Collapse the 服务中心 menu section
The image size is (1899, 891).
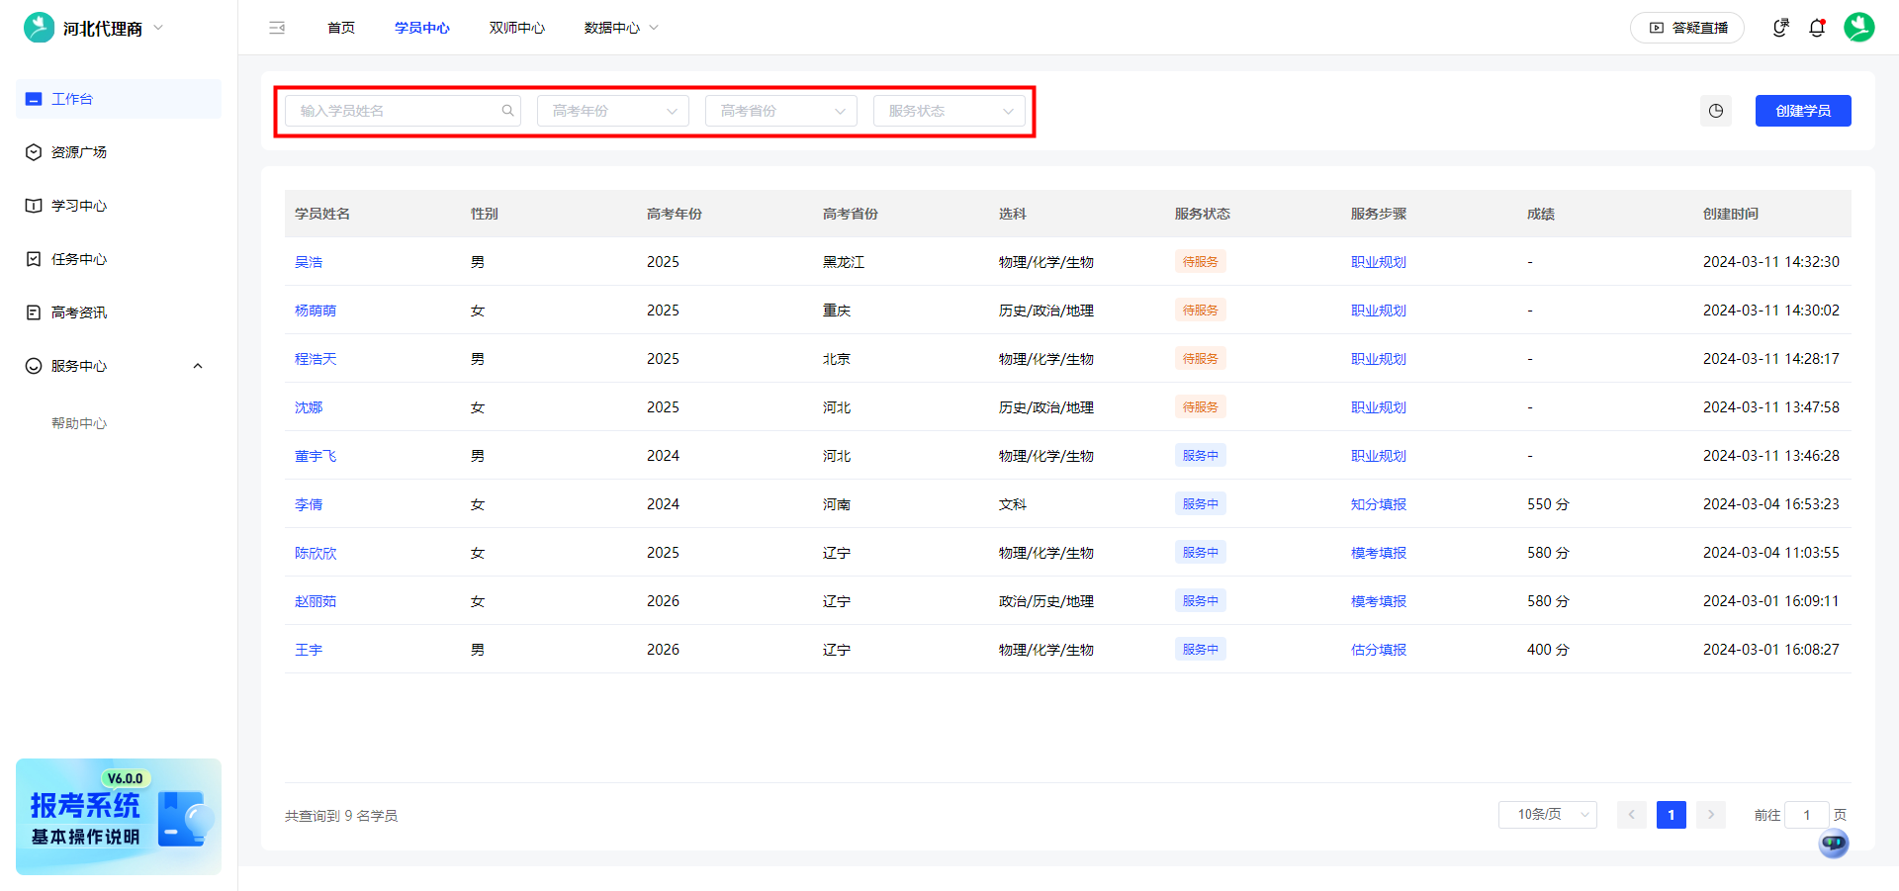coord(197,365)
